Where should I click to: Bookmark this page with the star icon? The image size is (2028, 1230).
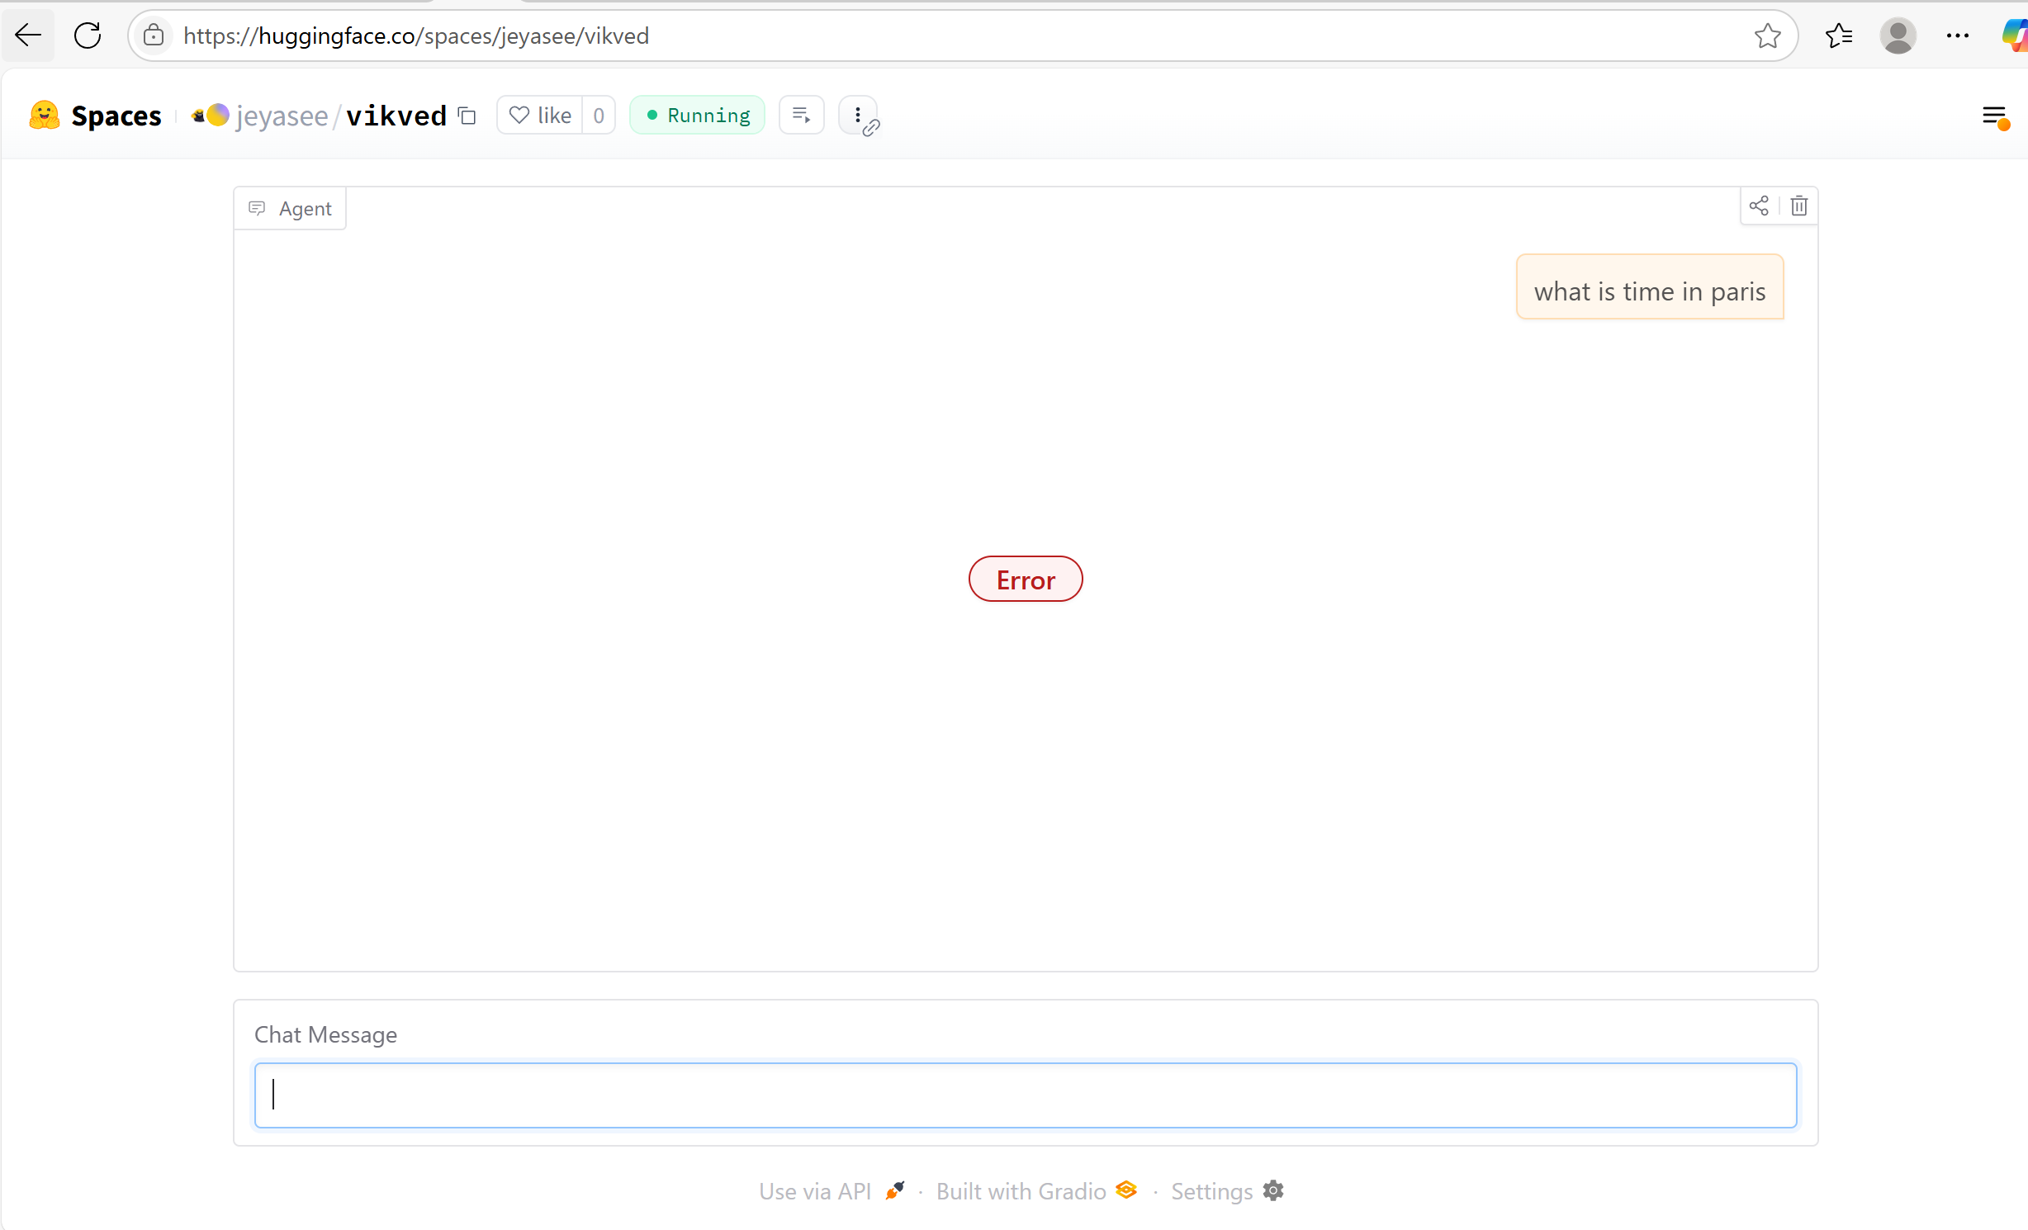[1767, 35]
